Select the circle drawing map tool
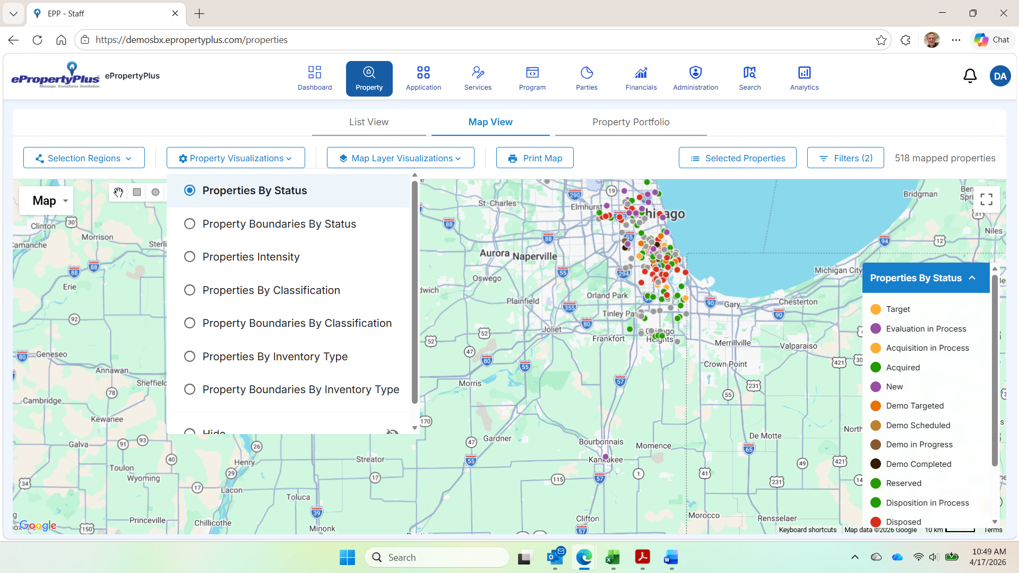Image resolution: width=1019 pixels, height=573 pixels. coord(156,192)
